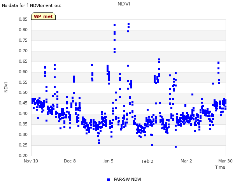Click the vertical NDVI y-axis label
Screen dimensions: 249x187
point(6,87)
